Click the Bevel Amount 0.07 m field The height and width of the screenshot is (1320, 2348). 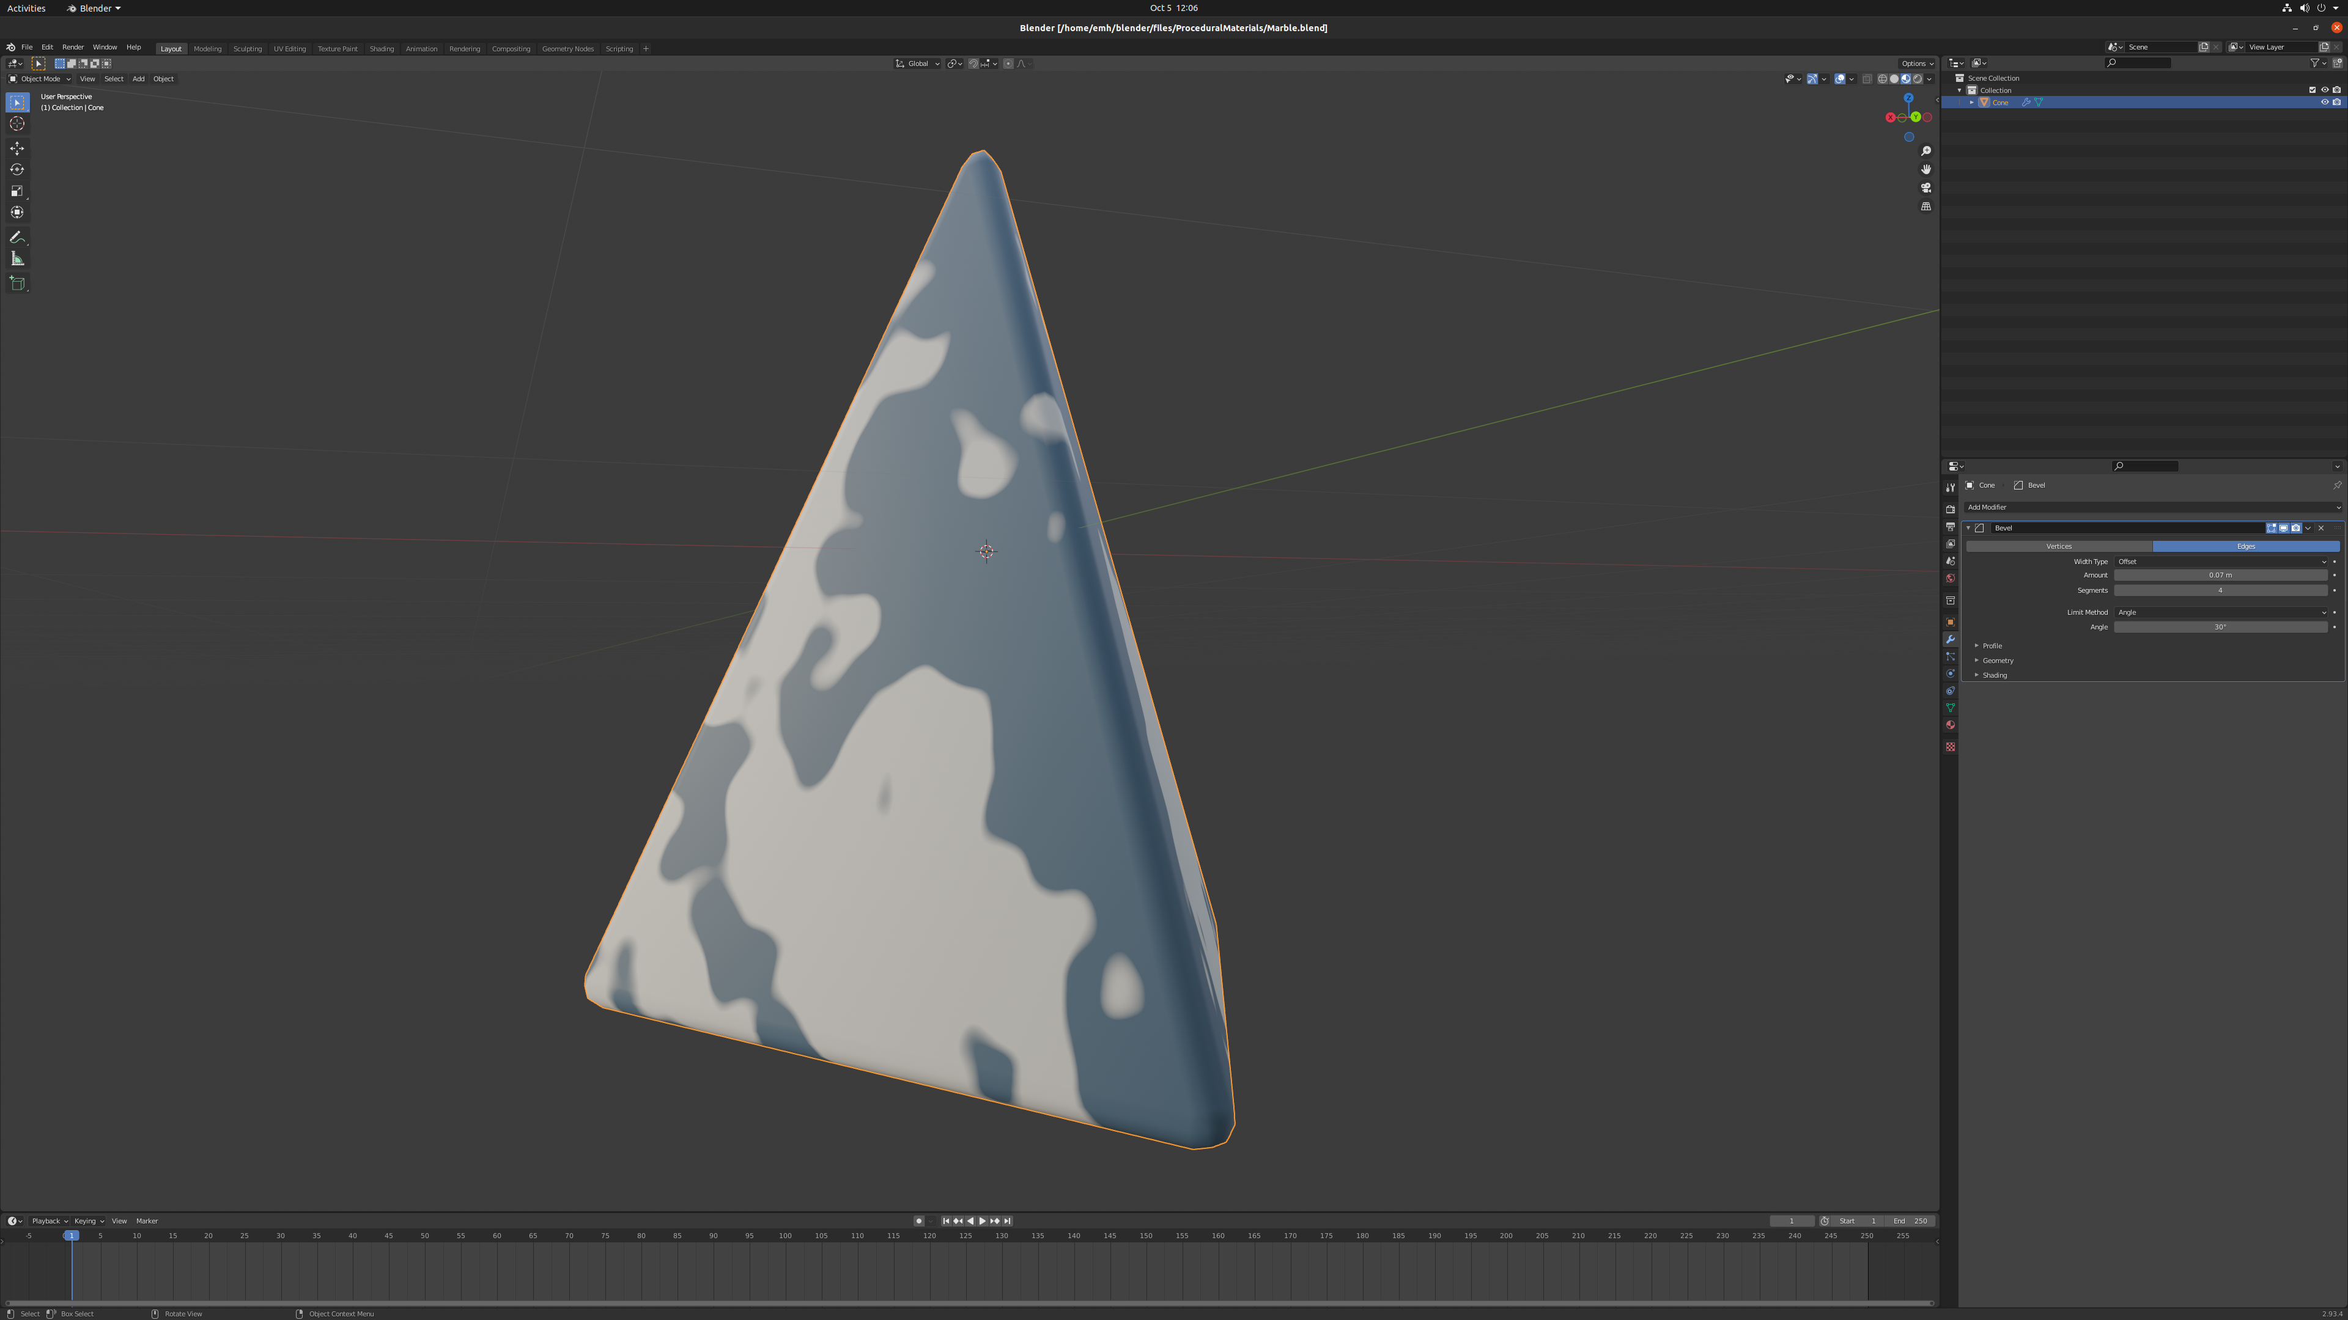pyautogui.click(x=2221, y=576)
